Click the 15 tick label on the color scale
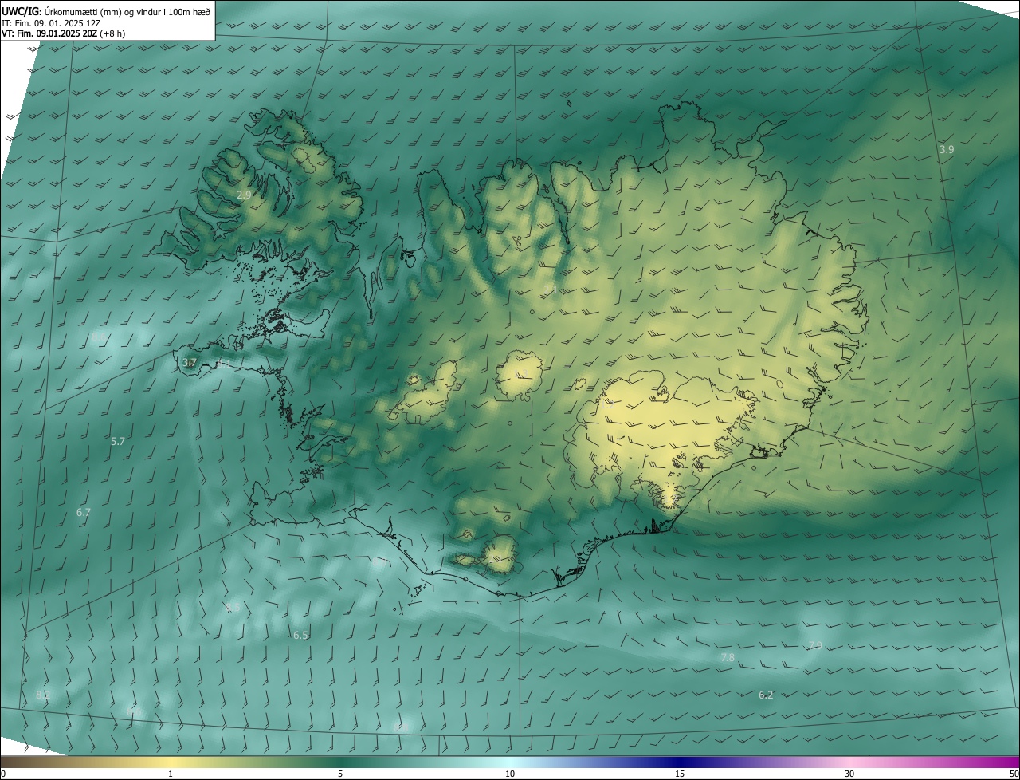 click(x=680, y=774)
